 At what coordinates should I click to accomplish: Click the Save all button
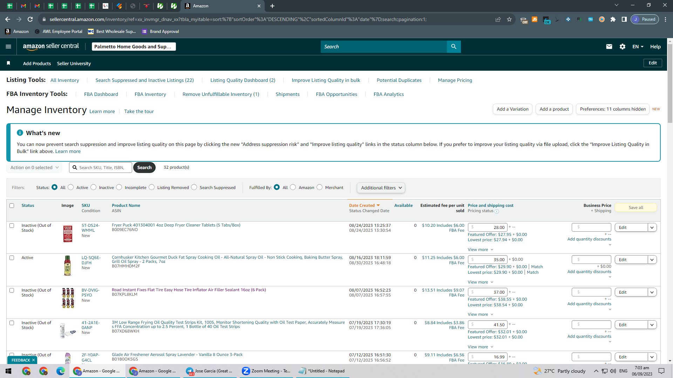(x=636, y=208)
